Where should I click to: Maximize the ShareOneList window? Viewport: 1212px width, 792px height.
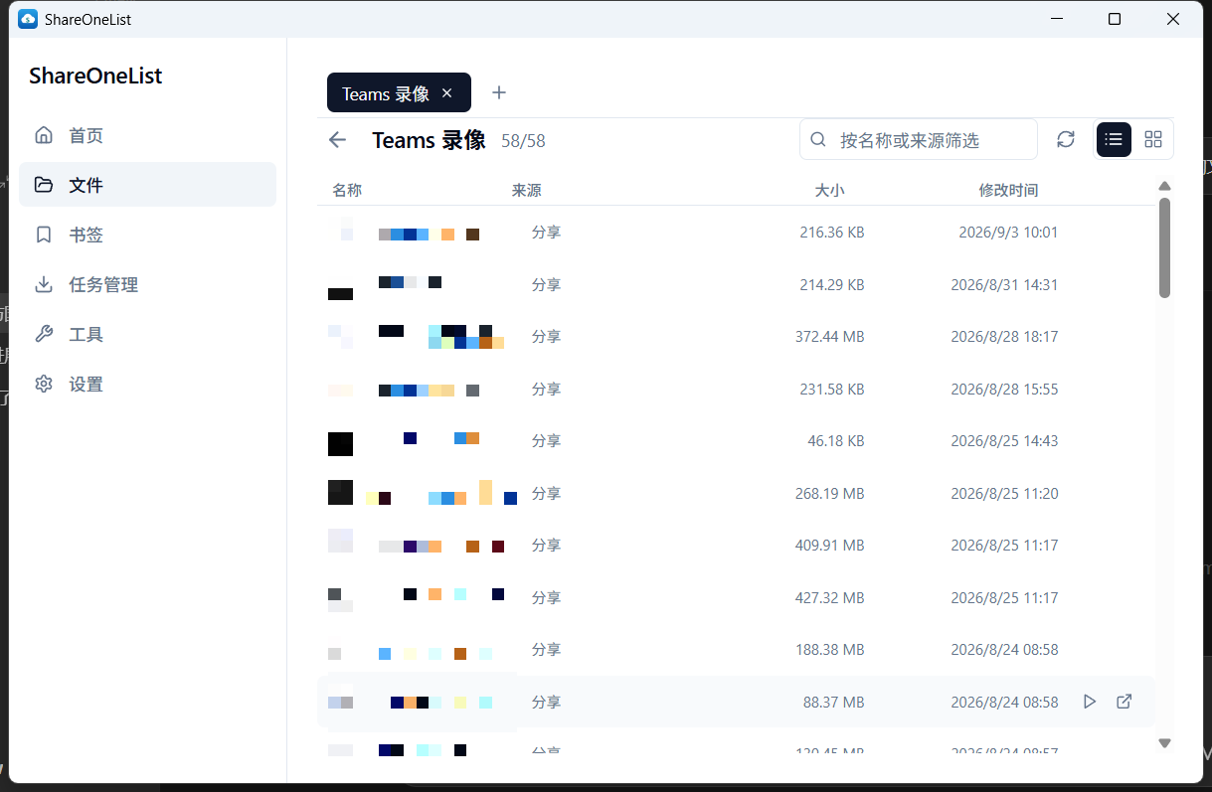tap(1115, 19)
